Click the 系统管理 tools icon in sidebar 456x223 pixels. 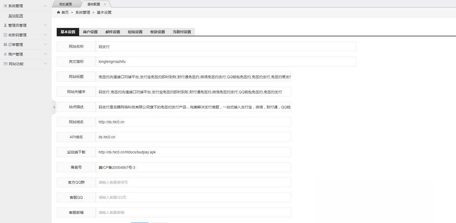pyautogui.click(x=5, y=6)
